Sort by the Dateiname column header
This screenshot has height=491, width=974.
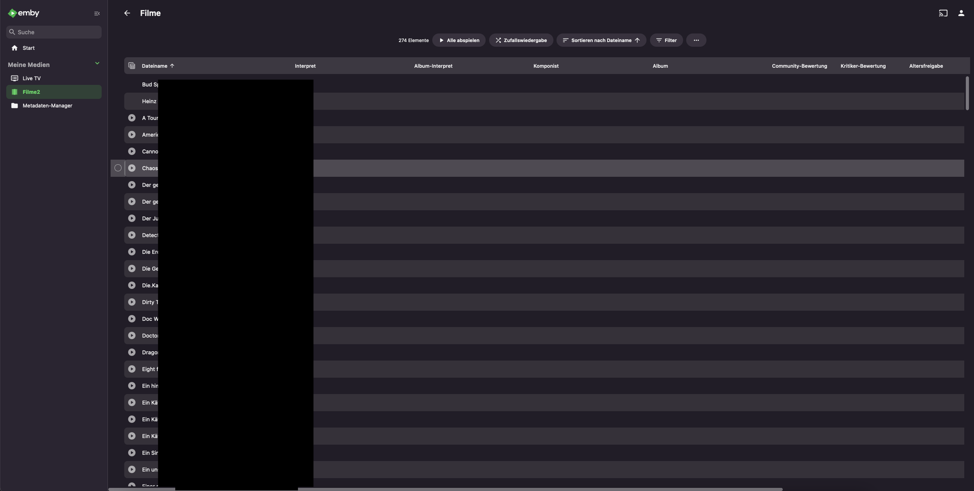coord(155,66)
